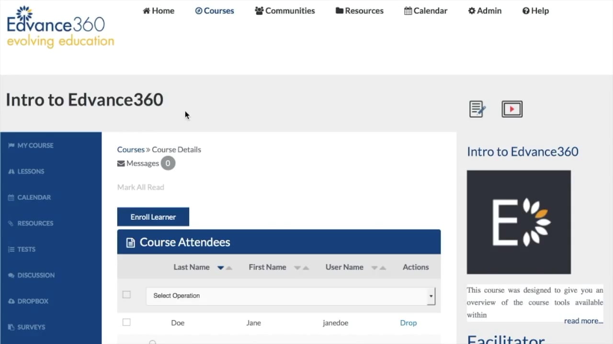Click the Jane first name cell
Image resolution: width=613 pixels, height=344 pixels.
click(253, 323)
